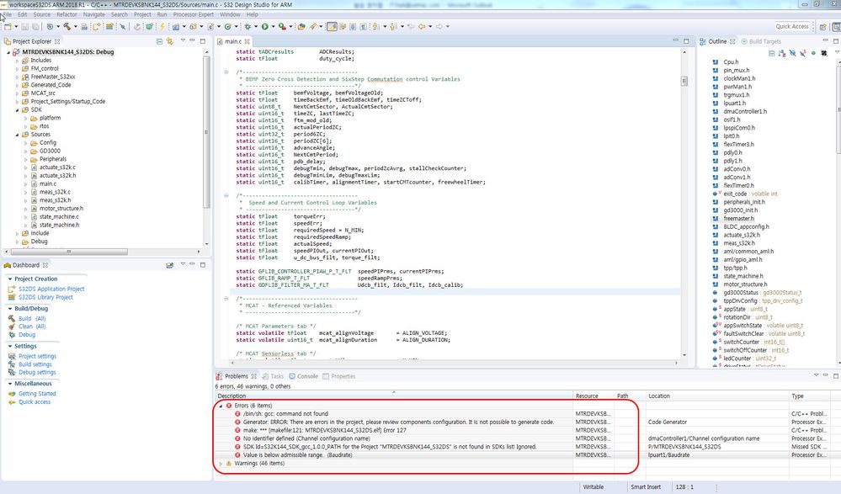Image resolution: width=841 pixels, height=494 pixels.
Task: Click the Back navigation arrow icon
Action: (x=422, y=26)
